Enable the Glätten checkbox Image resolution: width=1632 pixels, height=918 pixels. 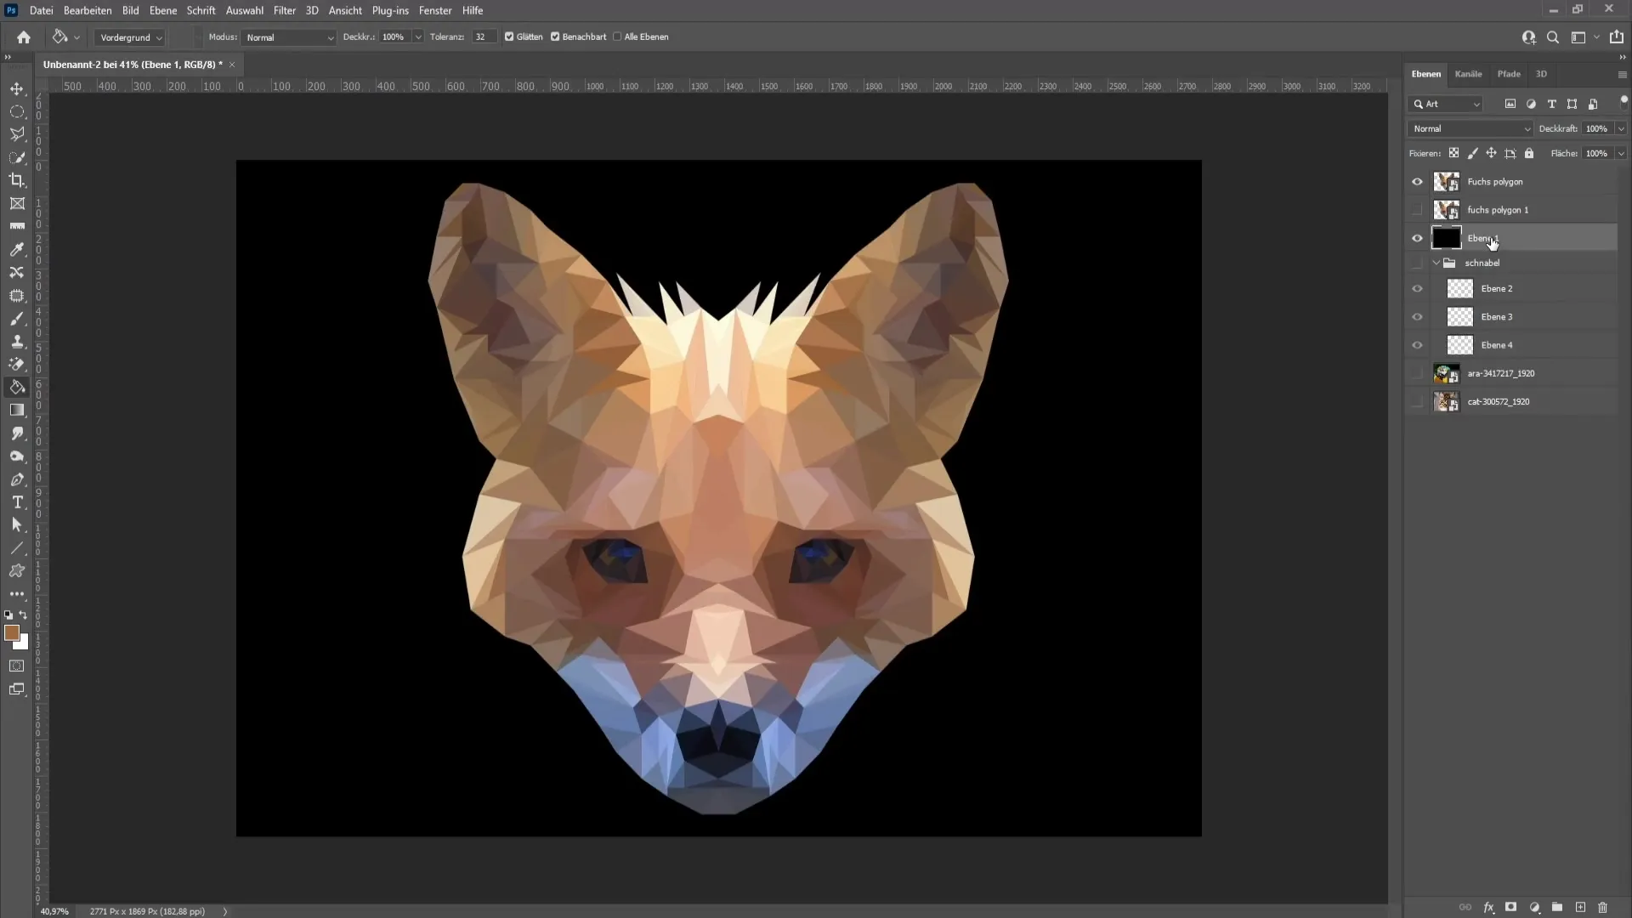[510, 37]
